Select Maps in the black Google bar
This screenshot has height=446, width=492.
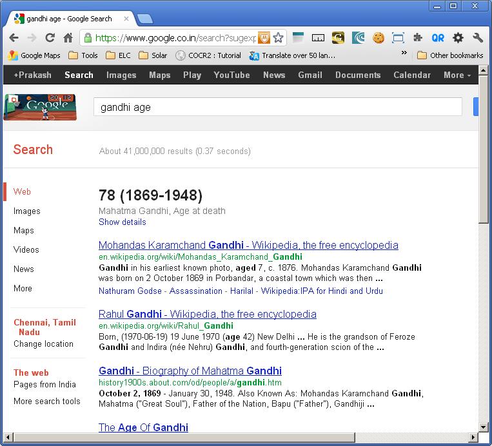pos(160,75)
